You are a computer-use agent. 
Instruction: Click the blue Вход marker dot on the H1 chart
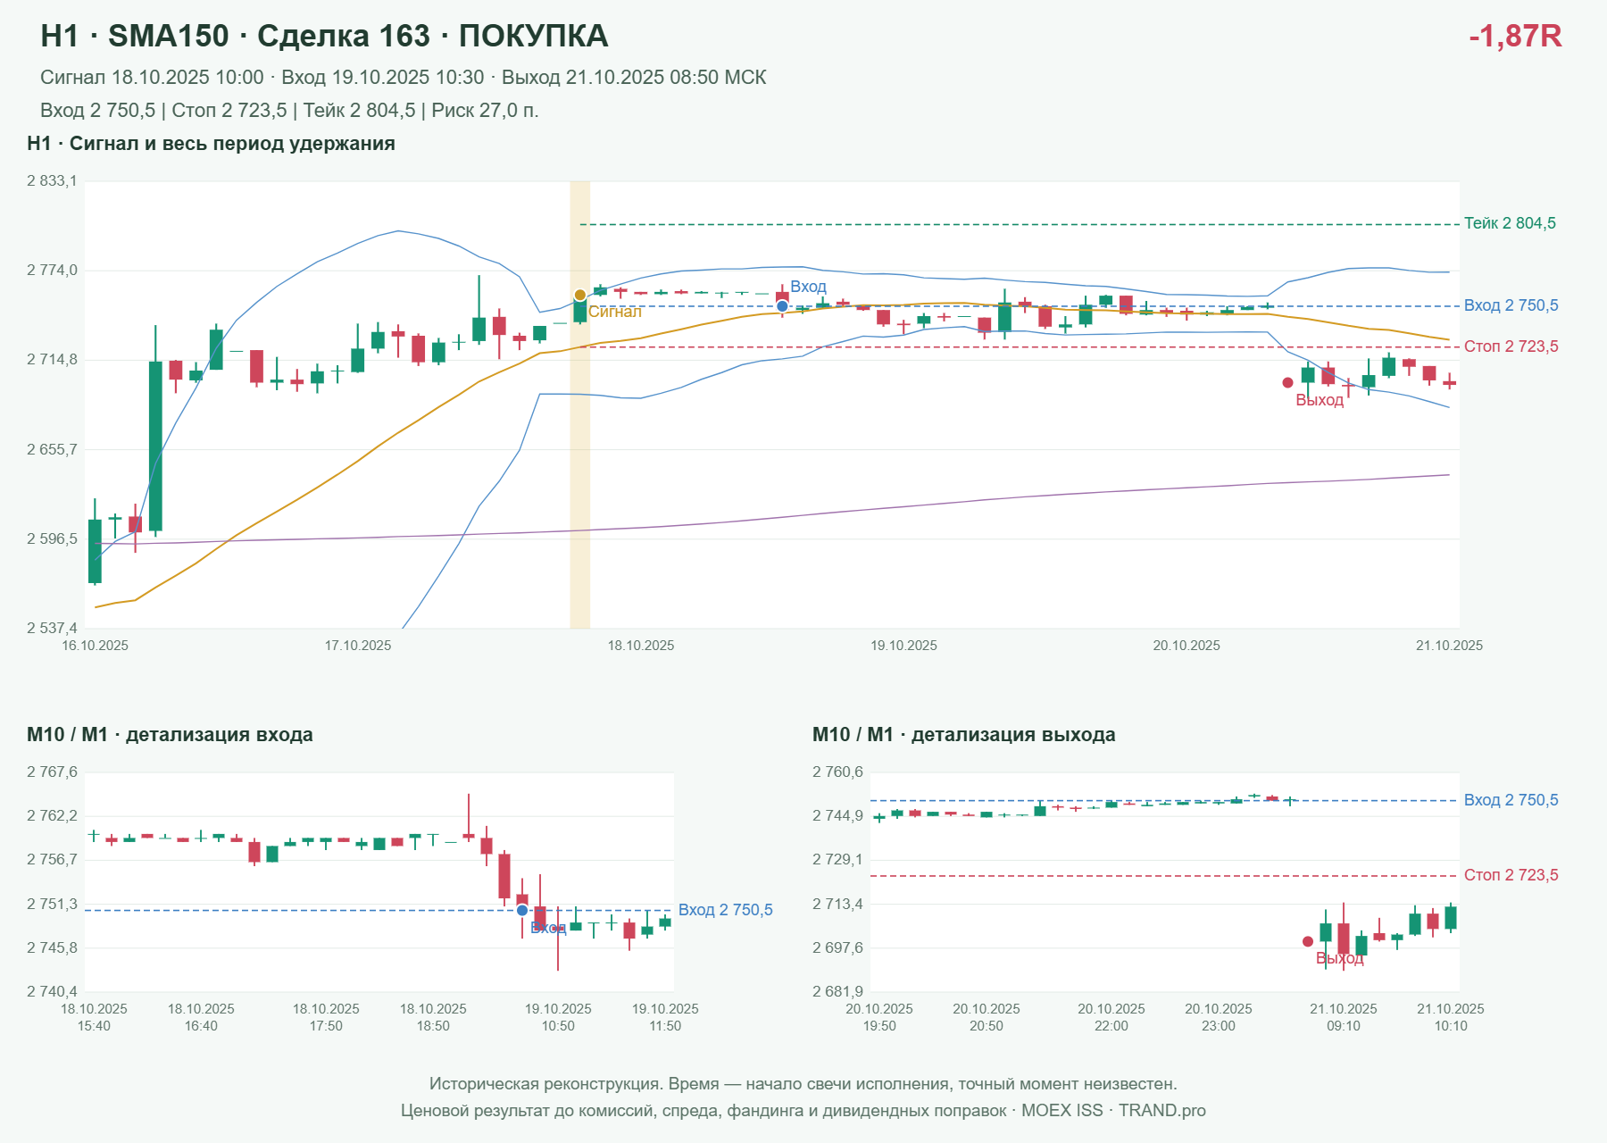(782, 306)
